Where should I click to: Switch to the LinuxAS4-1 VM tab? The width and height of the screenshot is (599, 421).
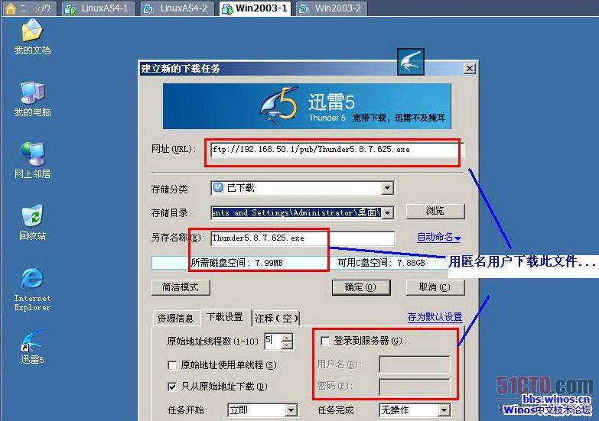pyautogui.click(x=98, y=8)
